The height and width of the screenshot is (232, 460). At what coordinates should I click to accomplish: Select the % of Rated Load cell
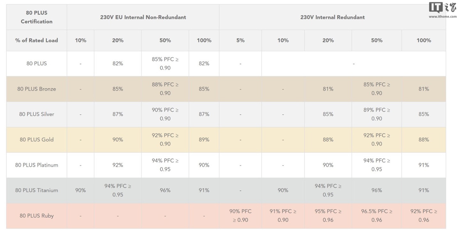point(37,40)
